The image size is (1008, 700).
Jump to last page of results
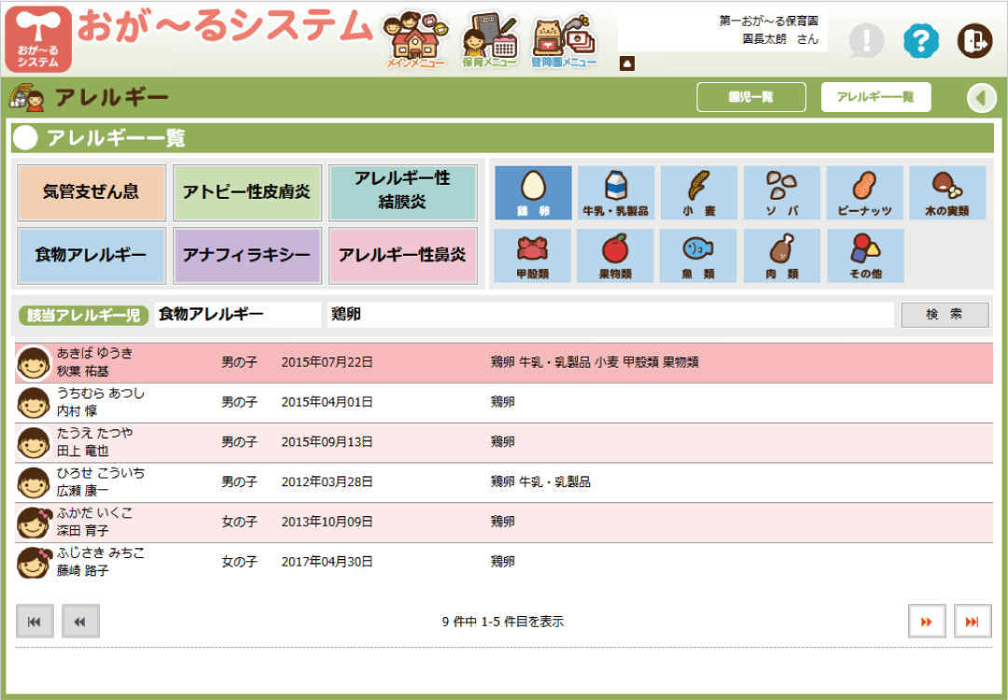point(973,621)
